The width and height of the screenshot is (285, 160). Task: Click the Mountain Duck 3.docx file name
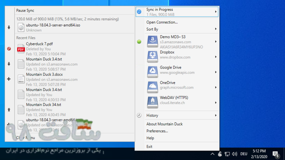(x=44, y=74)
